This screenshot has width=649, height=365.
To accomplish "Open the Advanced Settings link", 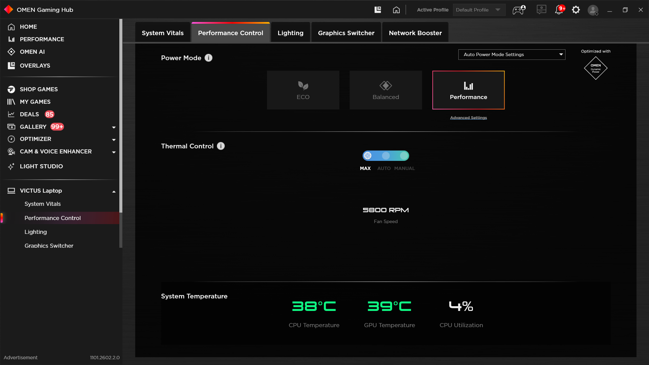I will (468, 118).
